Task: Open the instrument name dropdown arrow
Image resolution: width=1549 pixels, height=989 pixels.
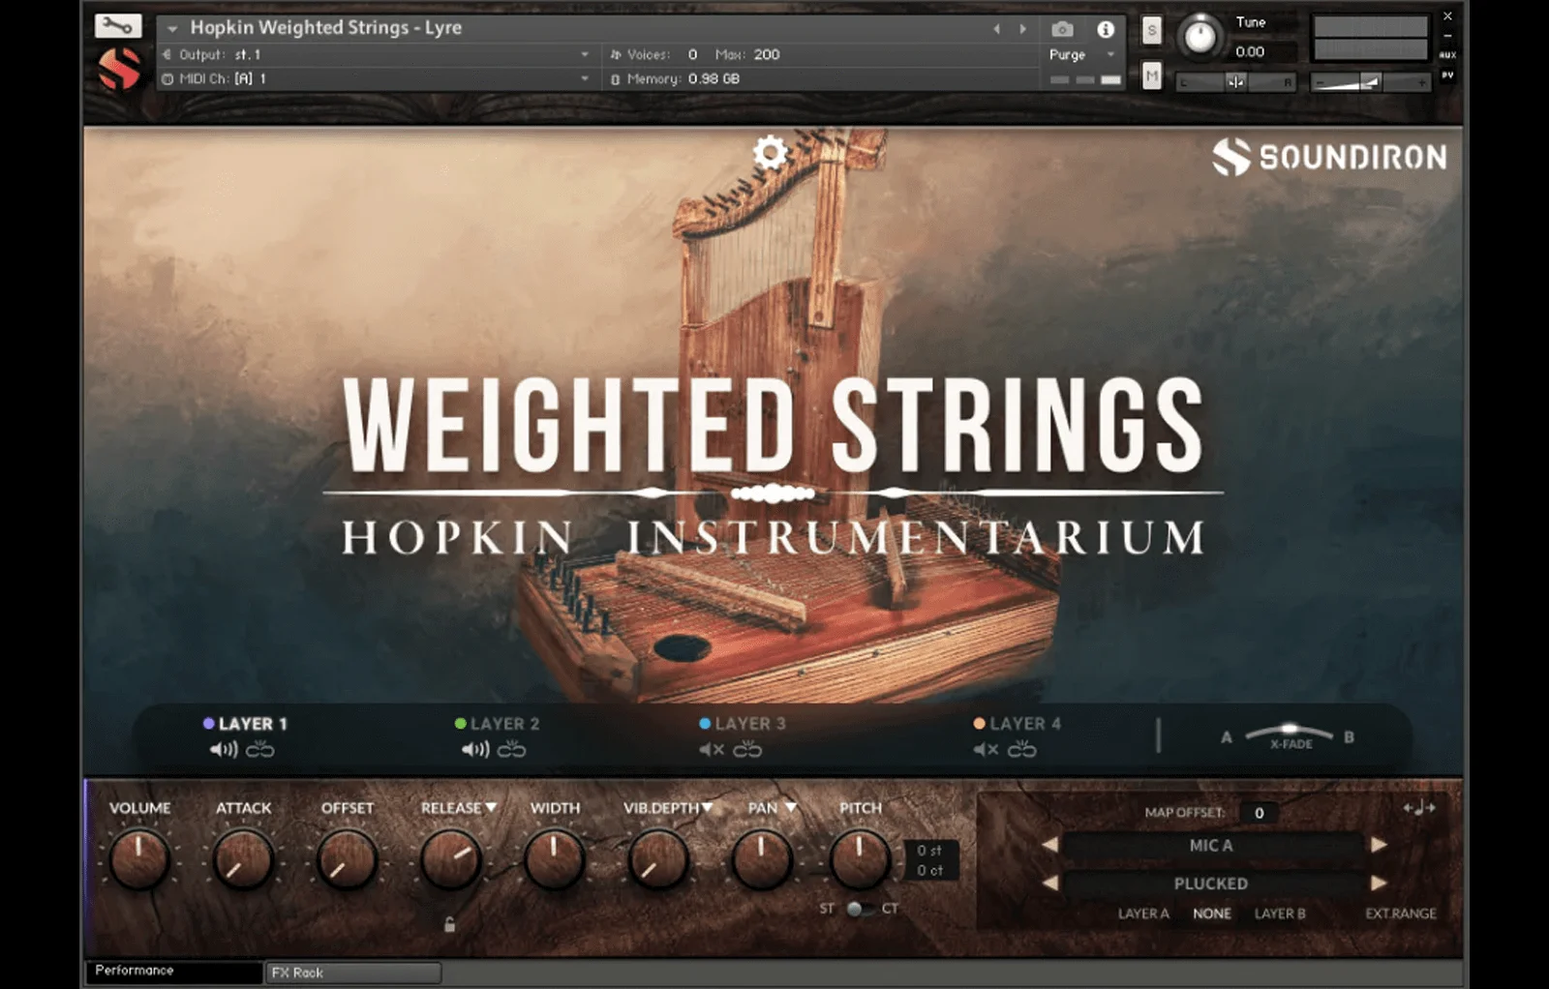Action: 172,29
